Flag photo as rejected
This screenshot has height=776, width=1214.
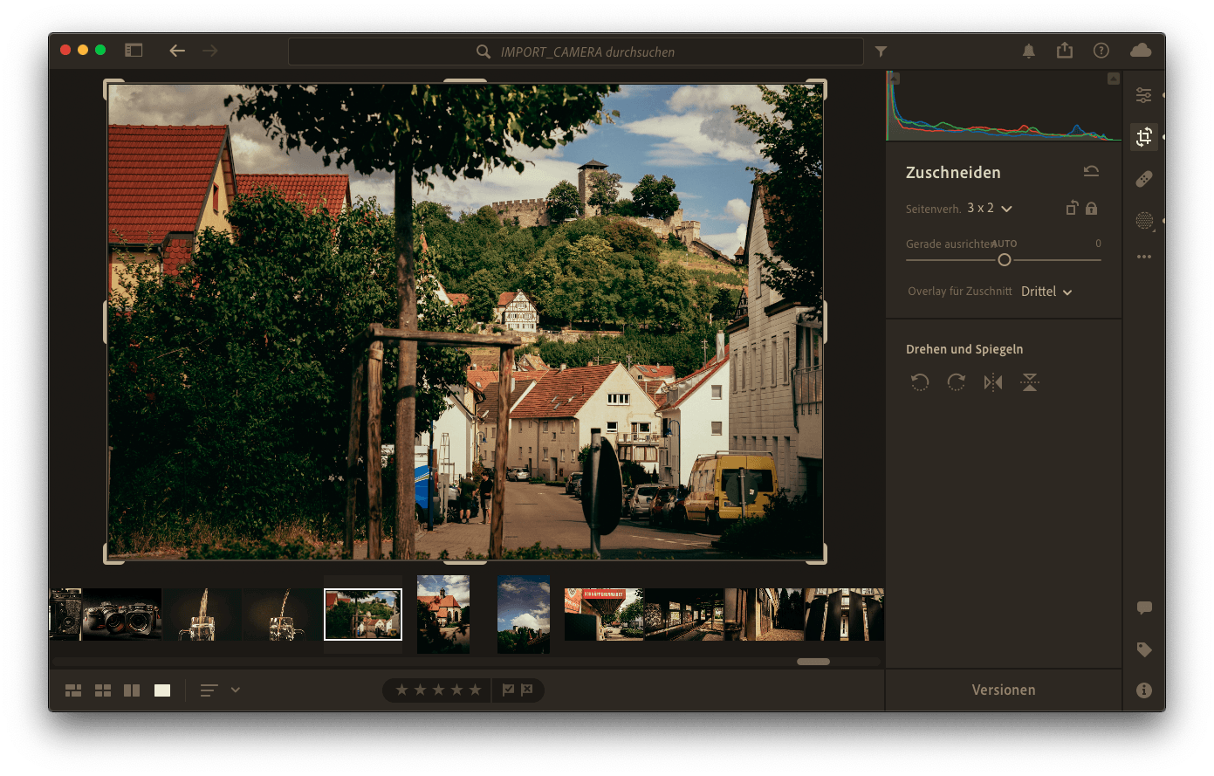527,690
